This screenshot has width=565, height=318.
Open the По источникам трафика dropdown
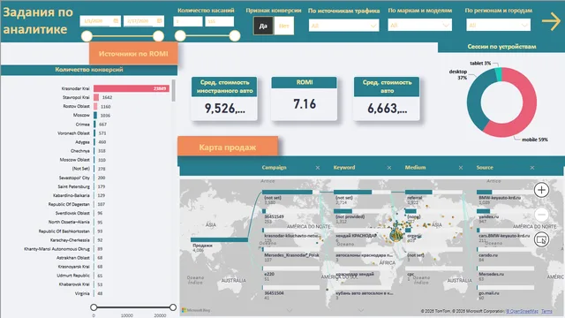343,26
